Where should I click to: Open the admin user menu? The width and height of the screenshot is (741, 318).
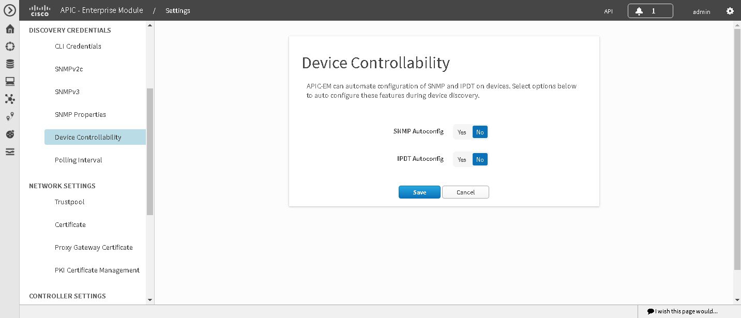click(x=701, y=11)
